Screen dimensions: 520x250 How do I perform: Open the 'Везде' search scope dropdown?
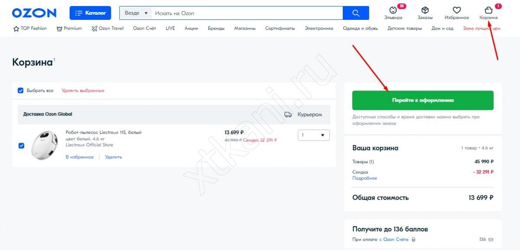coord(136,13)
